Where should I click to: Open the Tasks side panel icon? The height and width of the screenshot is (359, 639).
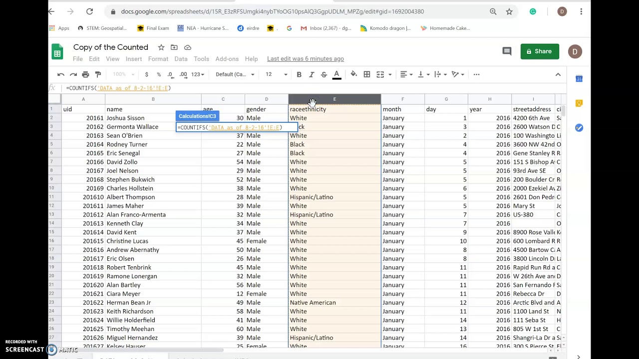pos(579,128)
